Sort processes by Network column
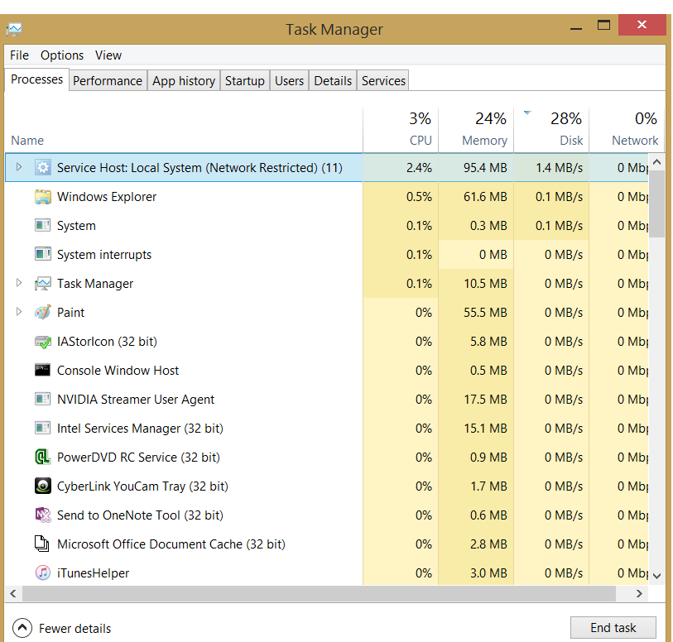Screen dimensions: 673x642 coord(626,130)
